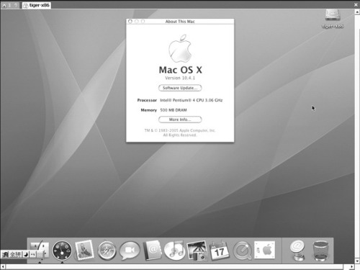Click the 全拼 input mode label
Image resolution: width=360 pixels, height=270 pixels.
coord(15,254)
